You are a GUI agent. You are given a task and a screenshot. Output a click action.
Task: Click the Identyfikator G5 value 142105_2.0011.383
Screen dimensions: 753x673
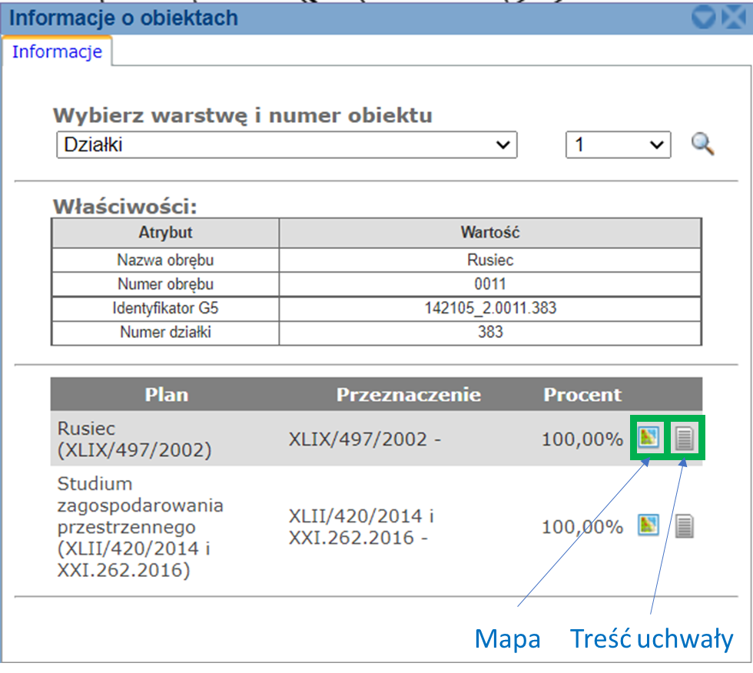tap(490, 308)
